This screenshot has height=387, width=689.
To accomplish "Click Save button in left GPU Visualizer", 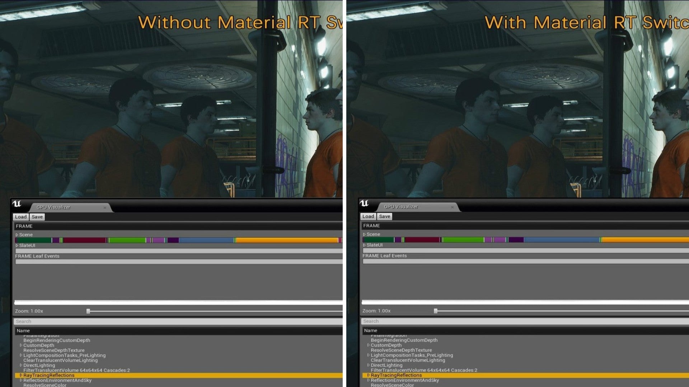I will [x=37, y=217].
